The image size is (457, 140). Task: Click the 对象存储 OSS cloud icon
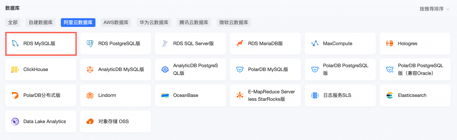click(x=90, y=122)
